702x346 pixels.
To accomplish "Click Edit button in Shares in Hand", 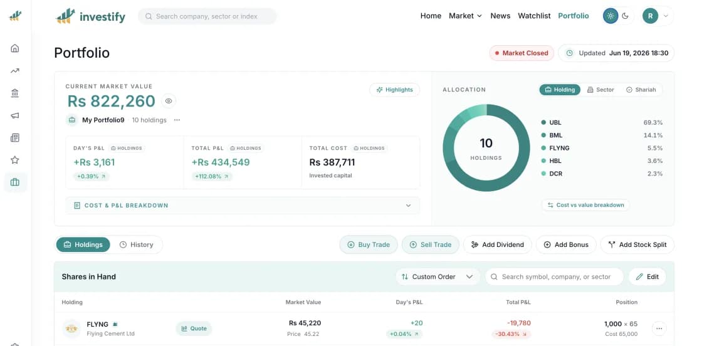I will [x=647, y=276].
